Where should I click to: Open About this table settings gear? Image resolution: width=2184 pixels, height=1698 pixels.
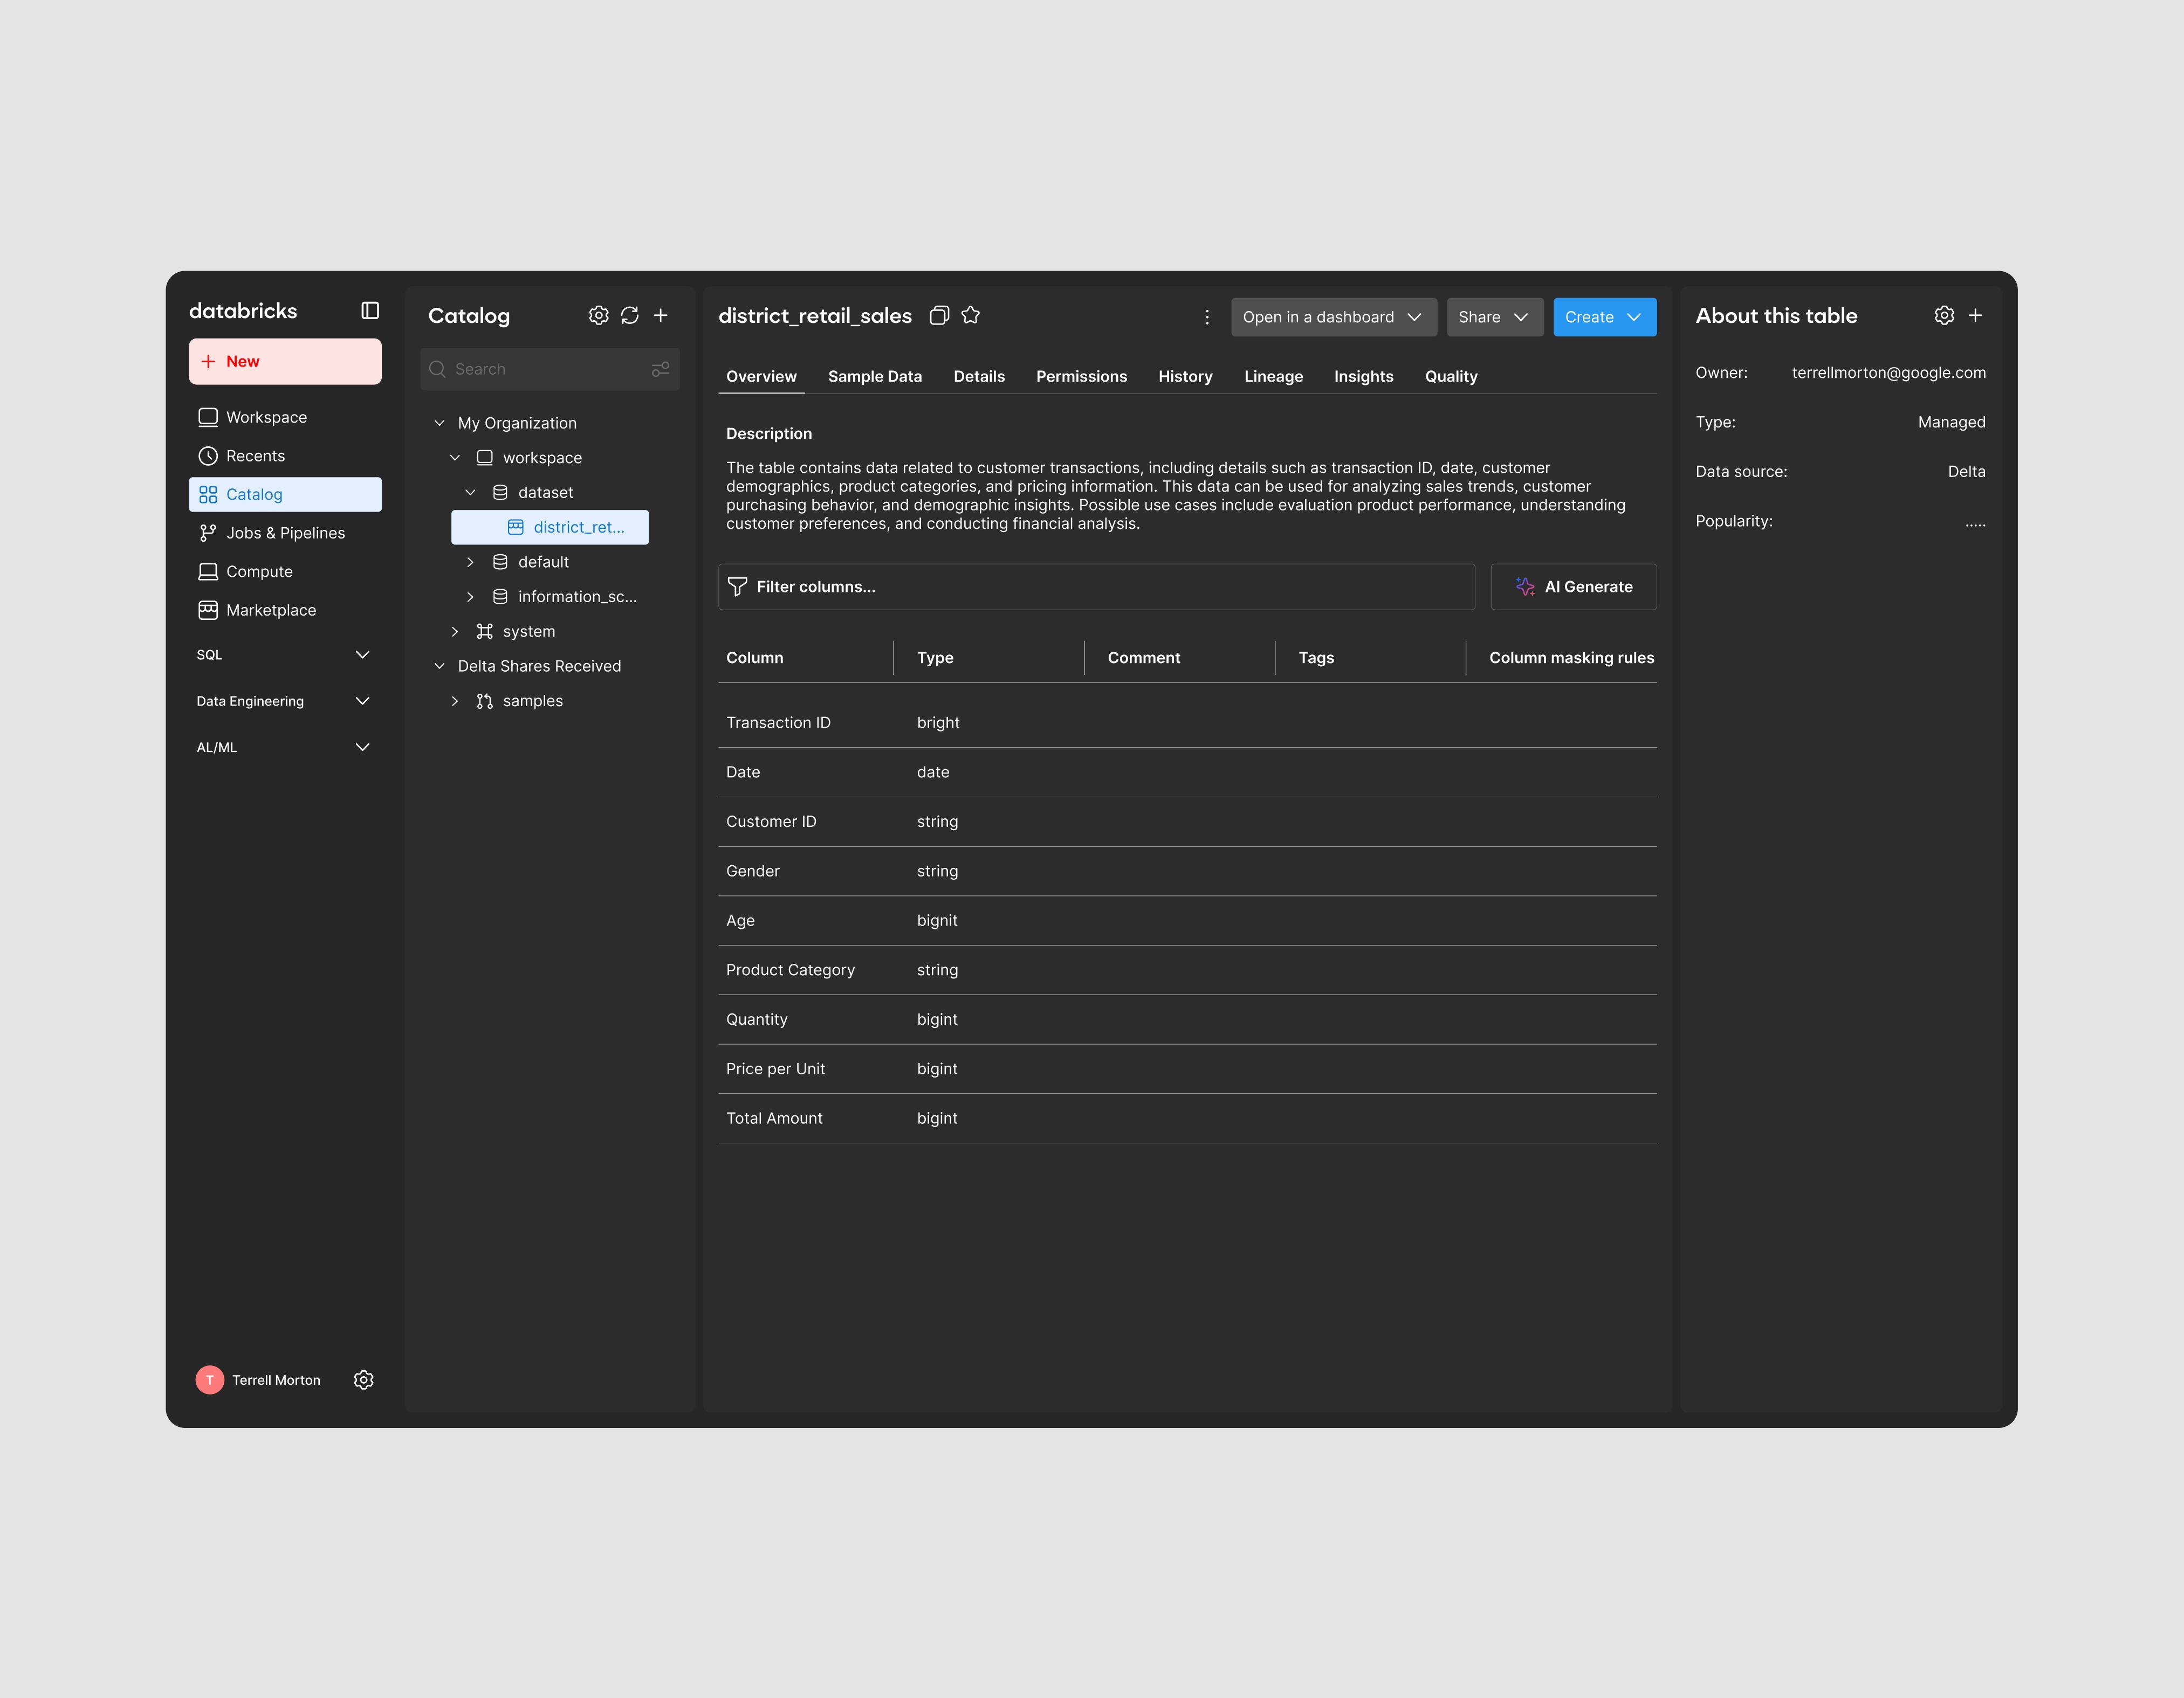coord(1944,315)
